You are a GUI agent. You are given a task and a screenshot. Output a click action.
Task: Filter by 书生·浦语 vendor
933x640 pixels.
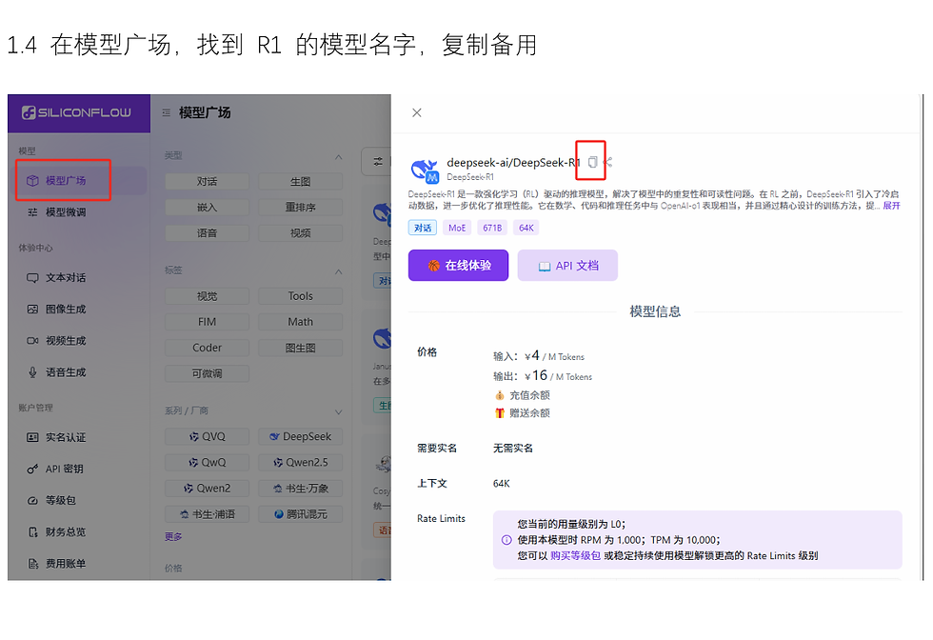[208, 513]
